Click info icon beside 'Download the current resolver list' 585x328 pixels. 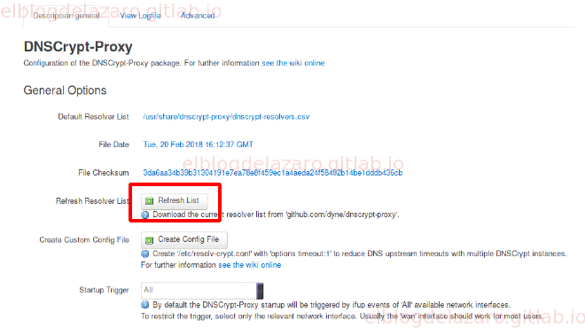tap(145, 215)
